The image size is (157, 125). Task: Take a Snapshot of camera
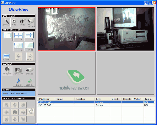(x=18, y=71)
